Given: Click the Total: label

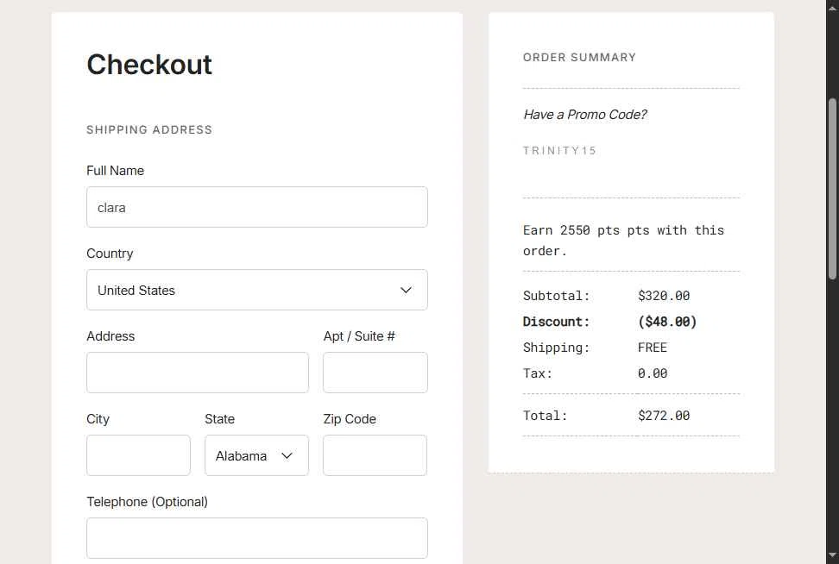Looking at the screenshot, I should click(545, 416).
